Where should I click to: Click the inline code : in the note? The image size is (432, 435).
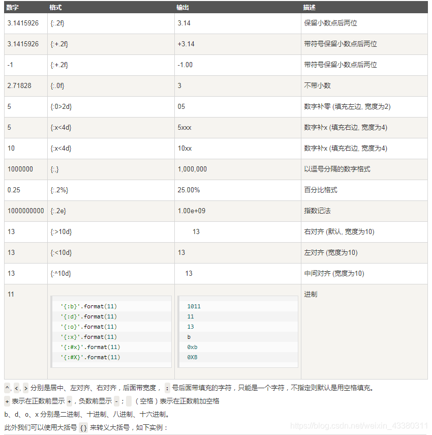tap(167, 388)
